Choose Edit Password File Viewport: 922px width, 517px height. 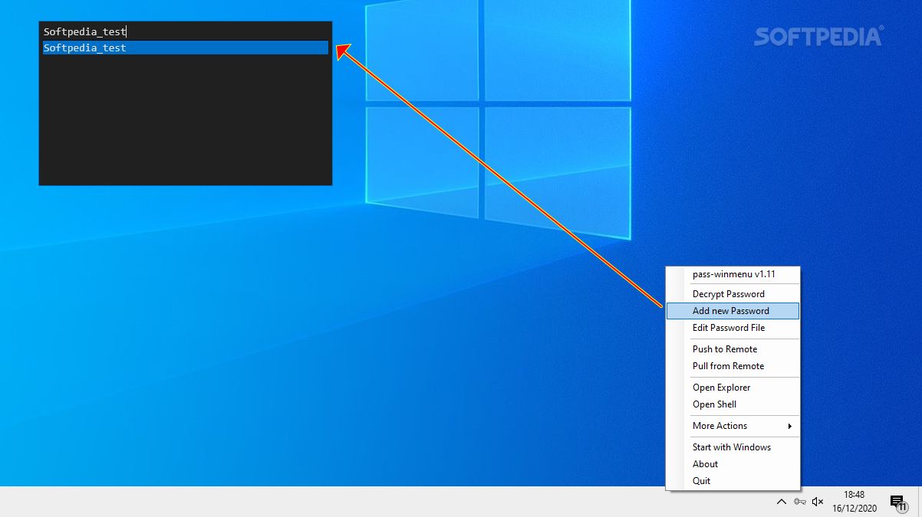(733, 328)
